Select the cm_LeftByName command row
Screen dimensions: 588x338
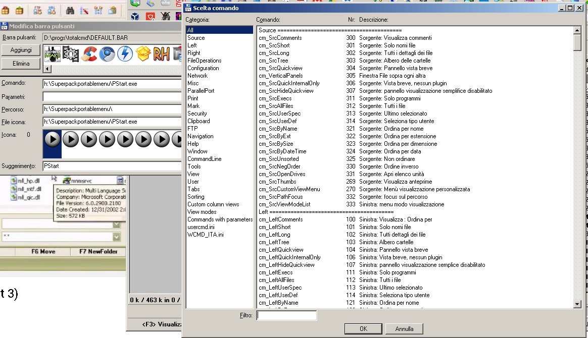point(414,303)
